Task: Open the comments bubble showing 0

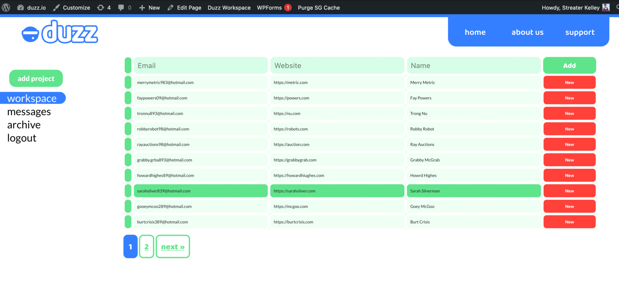Action: point(125,8)
